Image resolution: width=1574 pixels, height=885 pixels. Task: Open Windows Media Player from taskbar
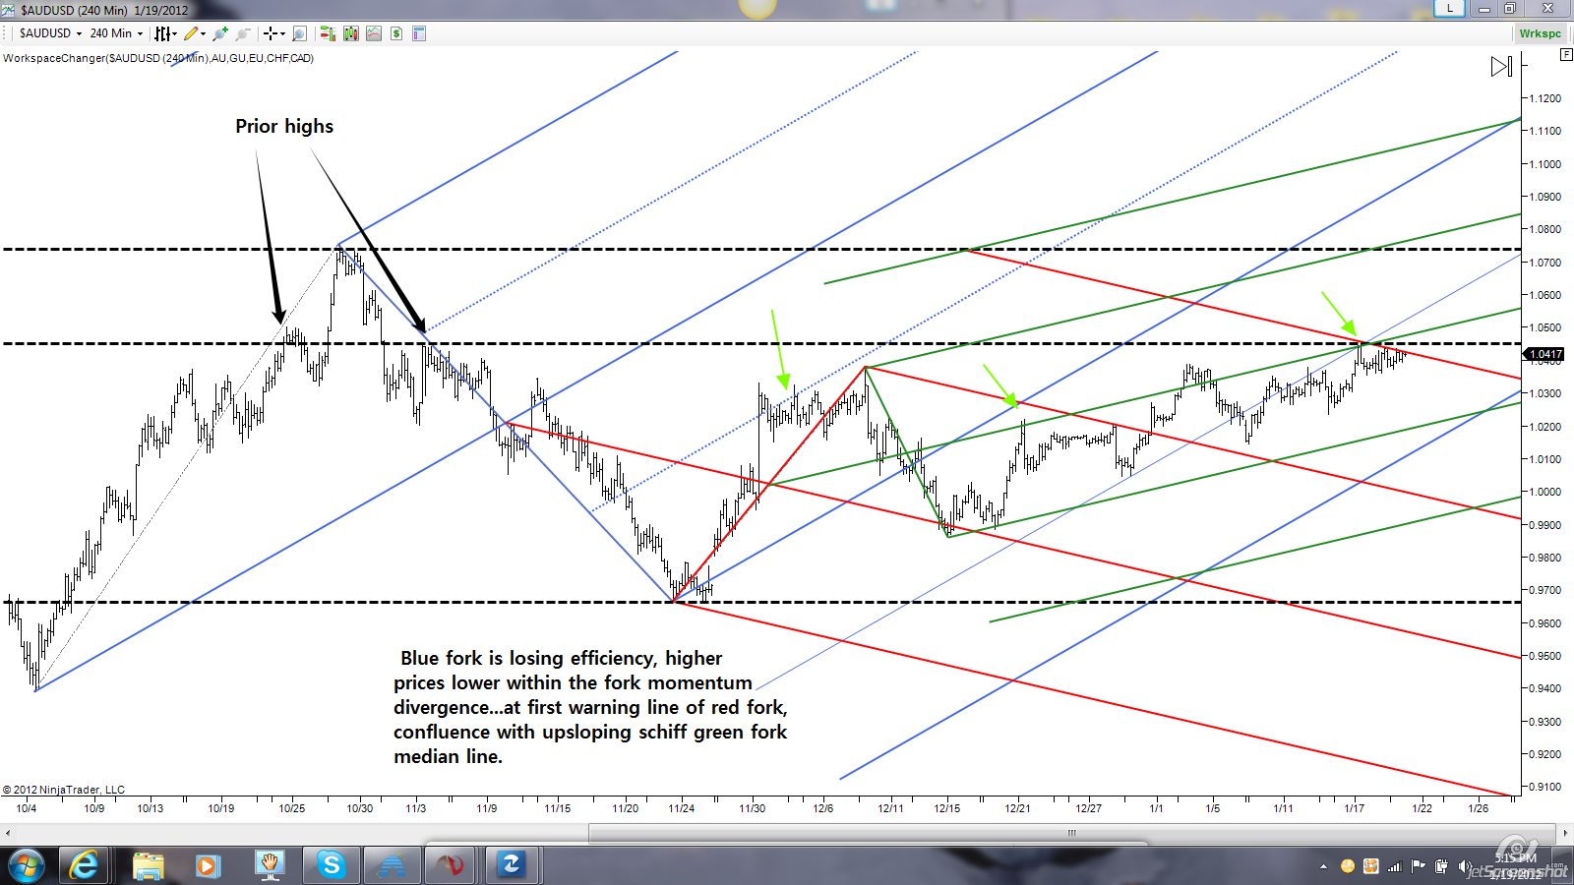click(x=207, y=865)
